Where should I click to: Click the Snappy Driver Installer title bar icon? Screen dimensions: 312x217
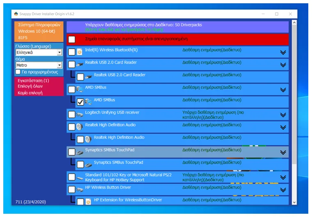[x=16, y=14]
